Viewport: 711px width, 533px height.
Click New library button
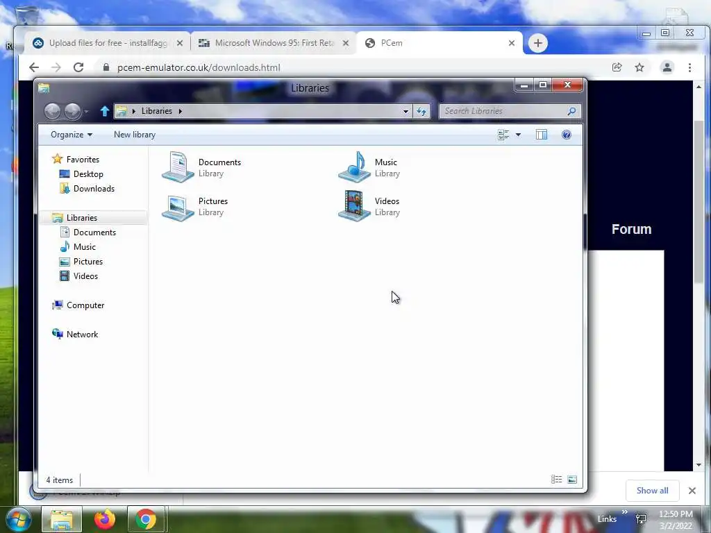point(135,135)
